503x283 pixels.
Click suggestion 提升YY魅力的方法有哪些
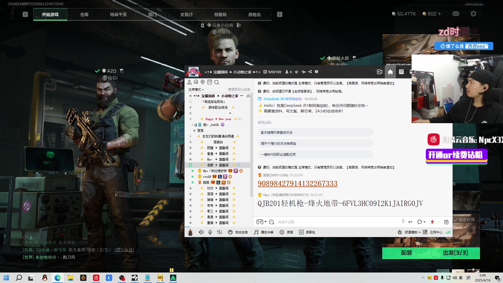[315, 144]
